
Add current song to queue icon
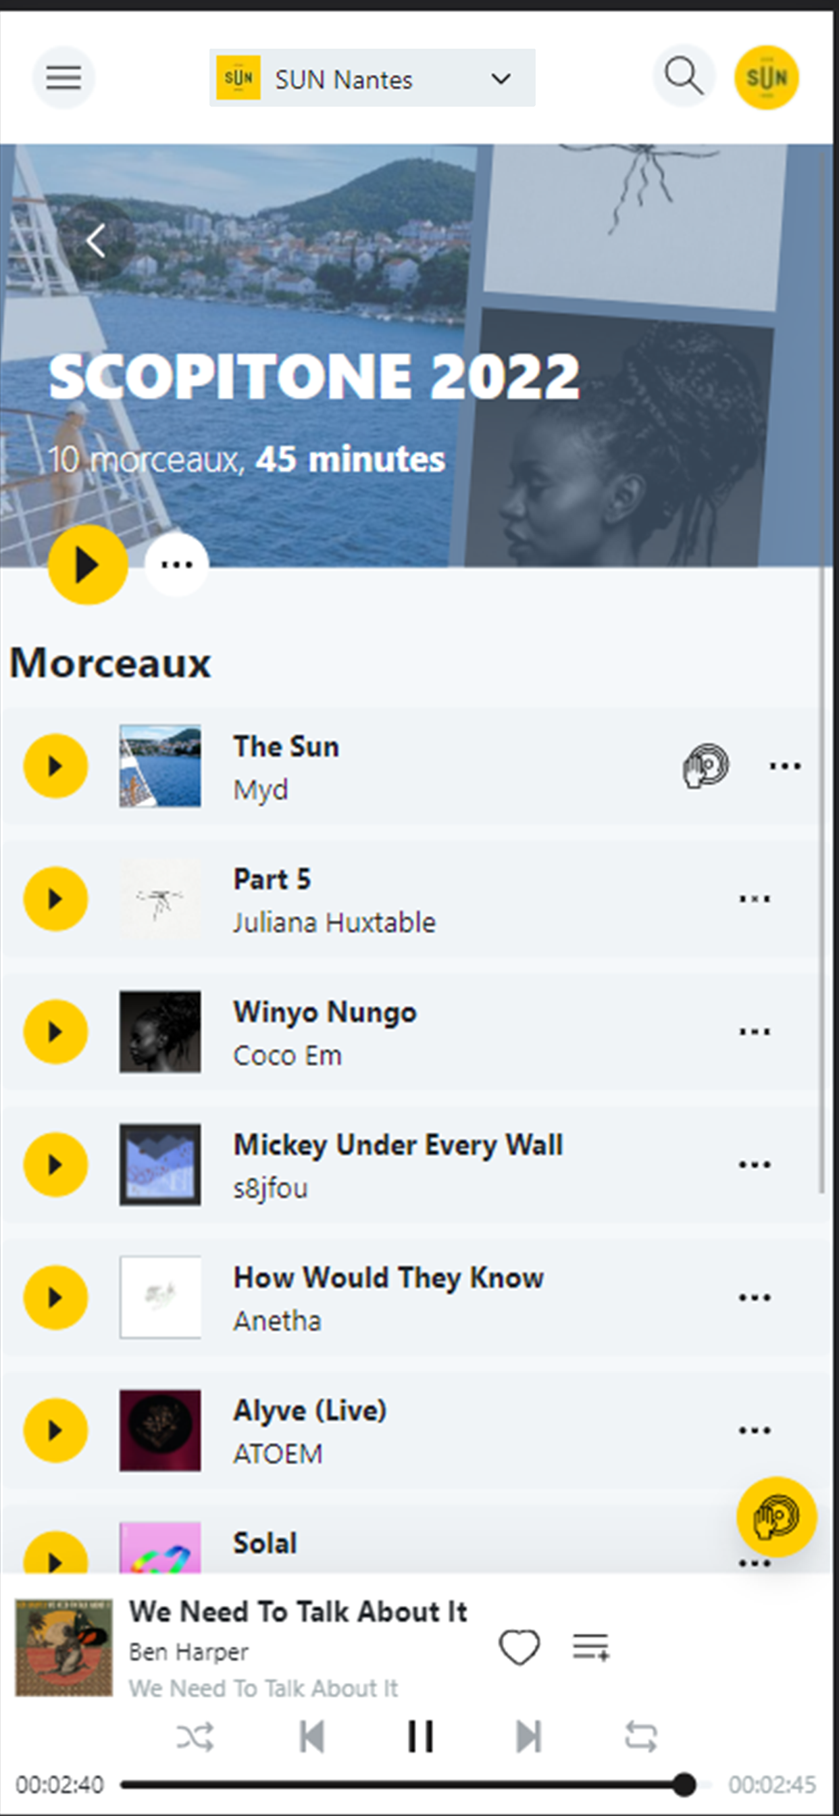point(591,1646)
